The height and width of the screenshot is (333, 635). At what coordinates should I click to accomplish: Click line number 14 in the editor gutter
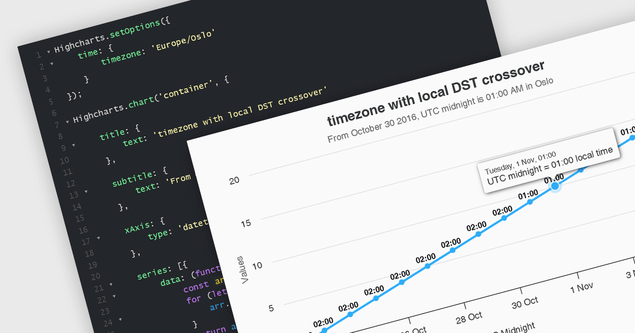point(76,207)
